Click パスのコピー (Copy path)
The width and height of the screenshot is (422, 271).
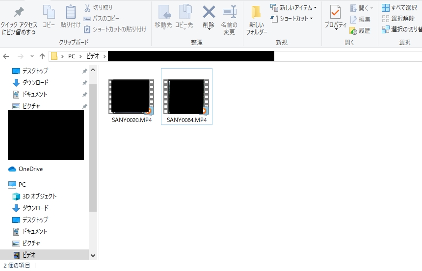pos(102,19)
